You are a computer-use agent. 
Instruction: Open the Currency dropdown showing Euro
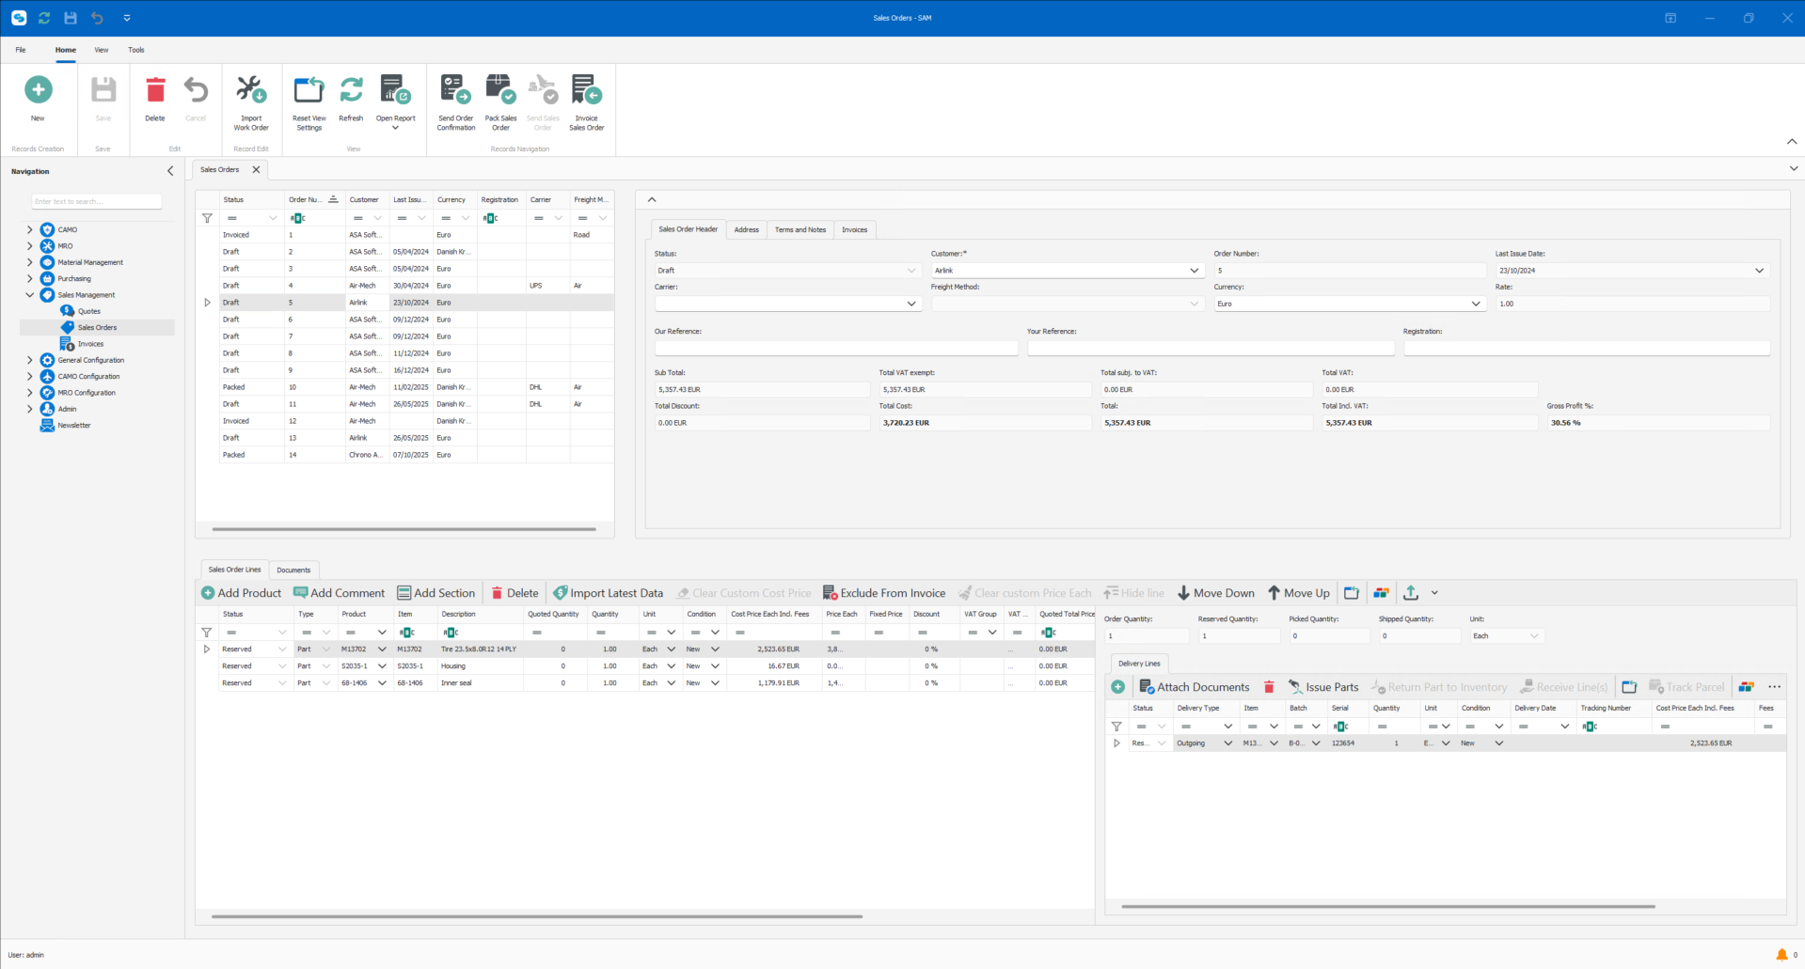click(1476, 304)
